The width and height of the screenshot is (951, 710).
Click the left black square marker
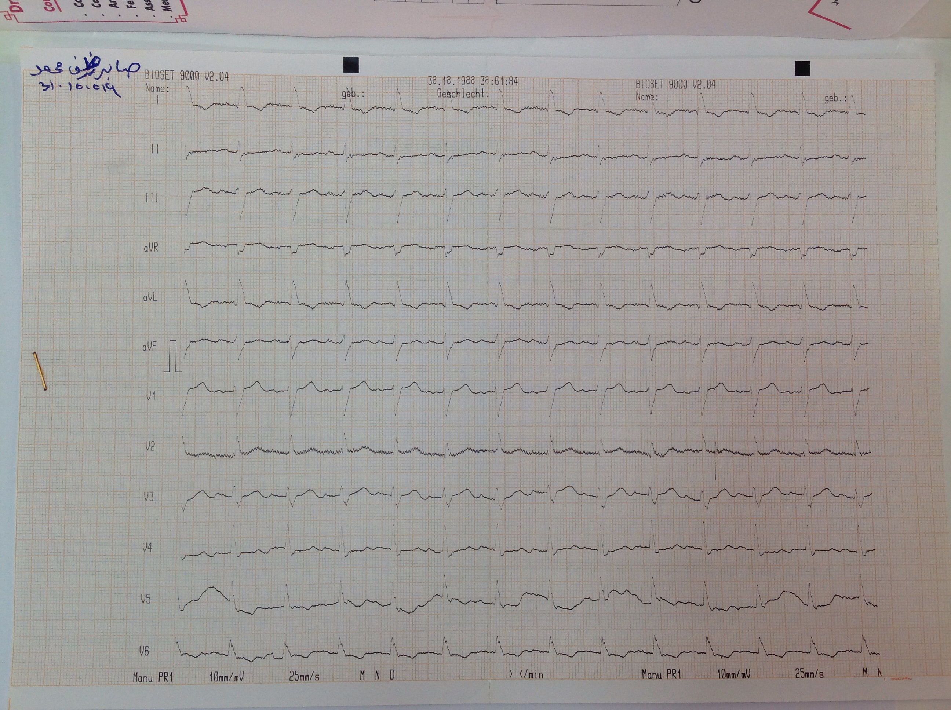coord(351,65)
